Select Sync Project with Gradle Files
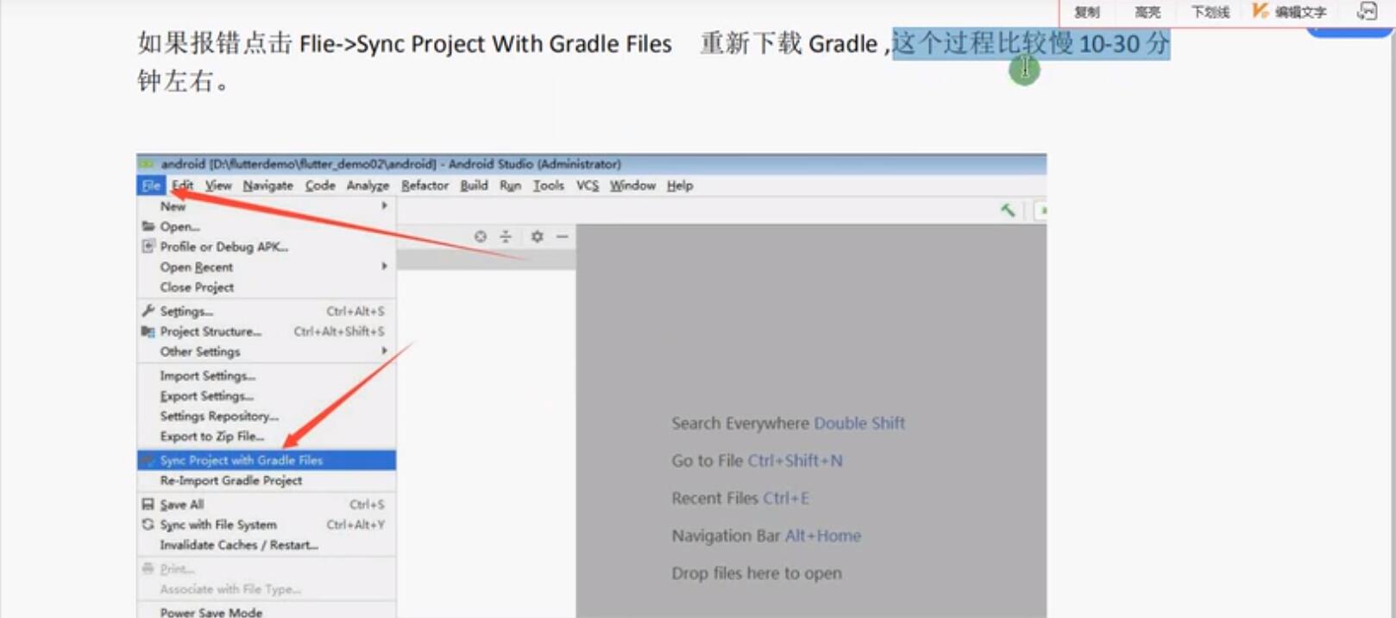 pos(267,460)
